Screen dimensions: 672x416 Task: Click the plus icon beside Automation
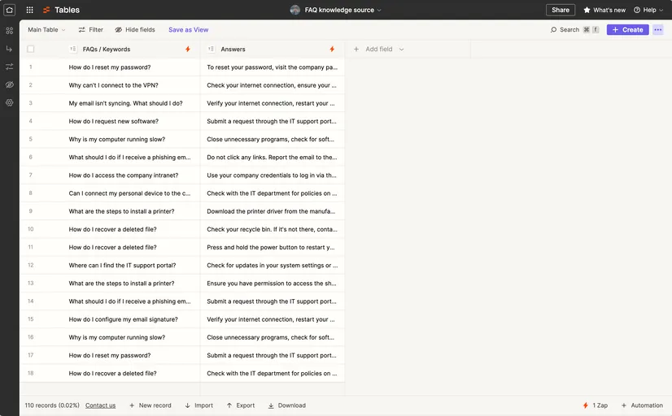click(624, 405)
